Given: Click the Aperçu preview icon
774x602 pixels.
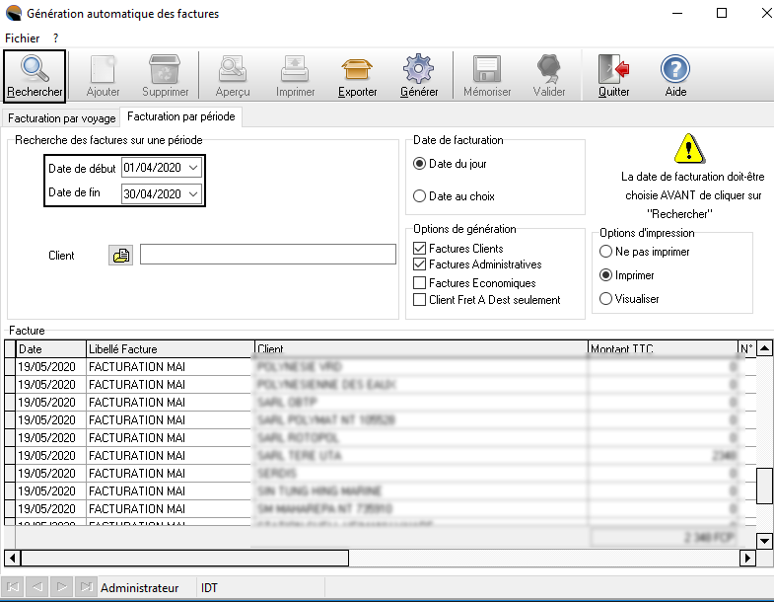Looking at the screenshot, I should click(233, 69).
